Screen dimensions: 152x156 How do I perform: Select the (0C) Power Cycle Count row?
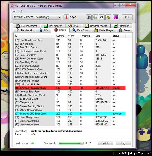coord(70,66)
